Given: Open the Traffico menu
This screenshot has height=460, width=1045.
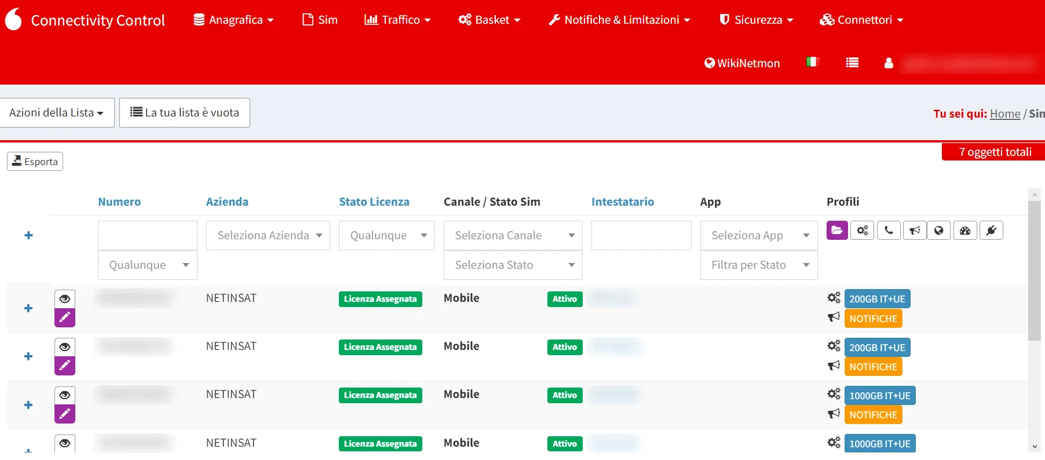Looking at the screenshot, I should coord(397,20).
